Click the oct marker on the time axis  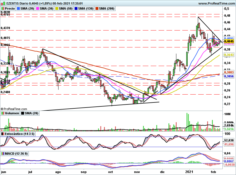[111, 172]
